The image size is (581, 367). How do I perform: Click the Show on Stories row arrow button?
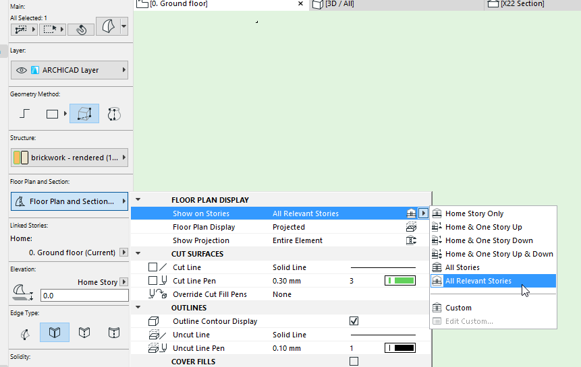click(423, 213)
